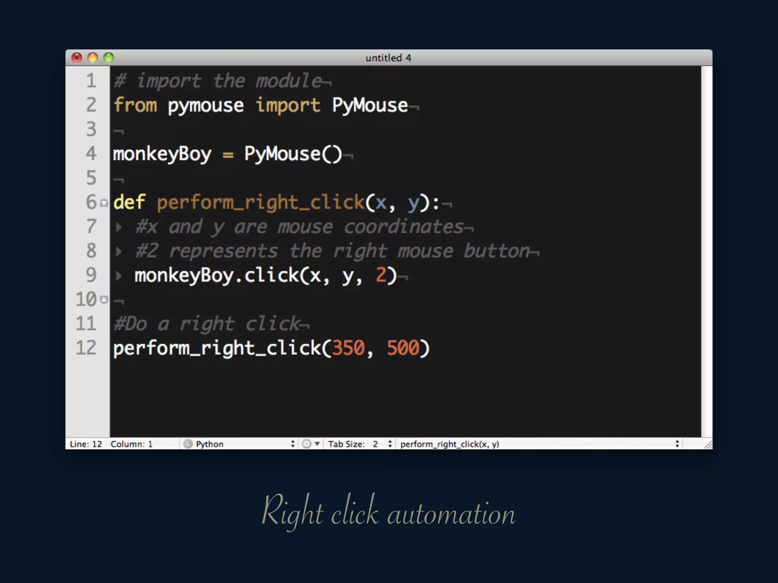
Task: Click the Line: 12 indicator in the status bar
Action: (x=86, y=444)
